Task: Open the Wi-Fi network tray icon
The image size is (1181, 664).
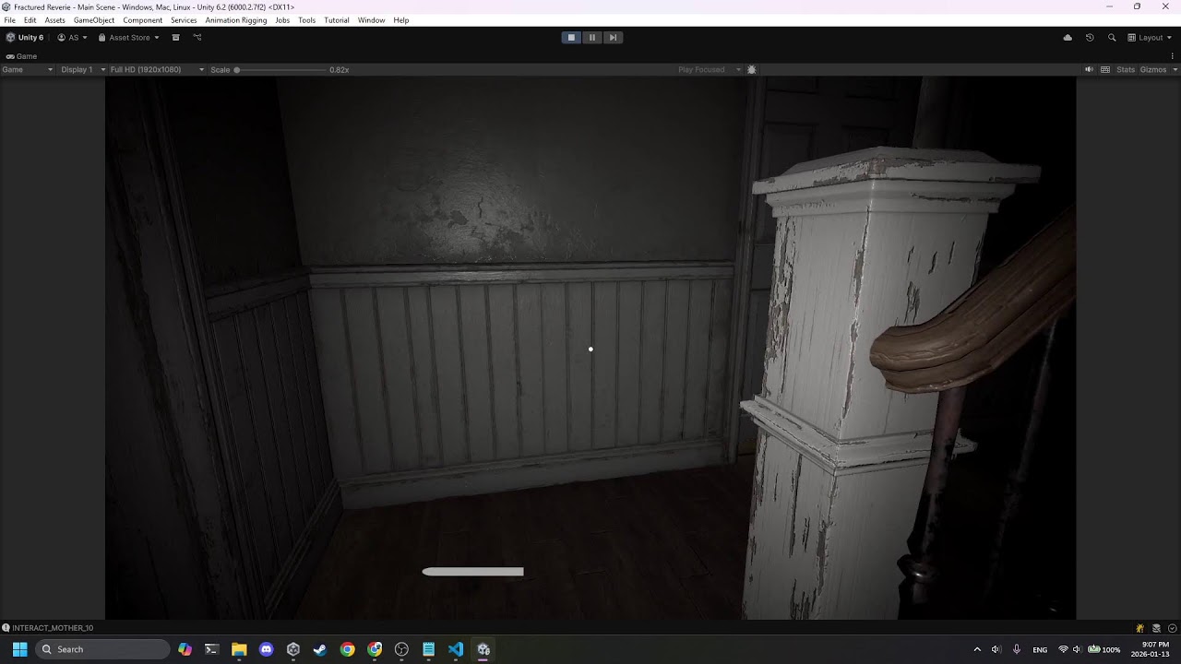Action: pyautogui.click(x=1064, y=649)
